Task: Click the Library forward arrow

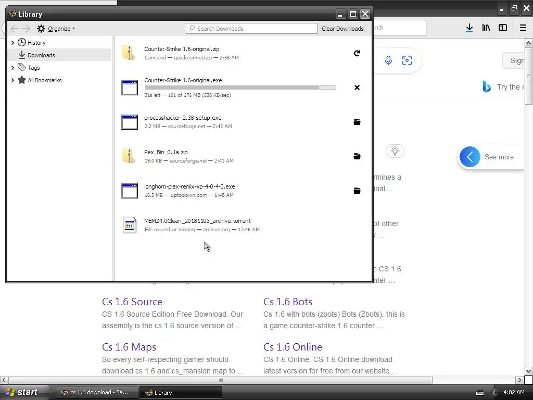Action: (x=26, y=29)
